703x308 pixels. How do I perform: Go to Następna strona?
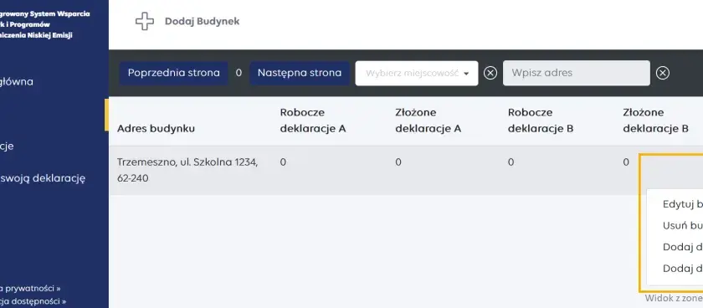(300, 73)
